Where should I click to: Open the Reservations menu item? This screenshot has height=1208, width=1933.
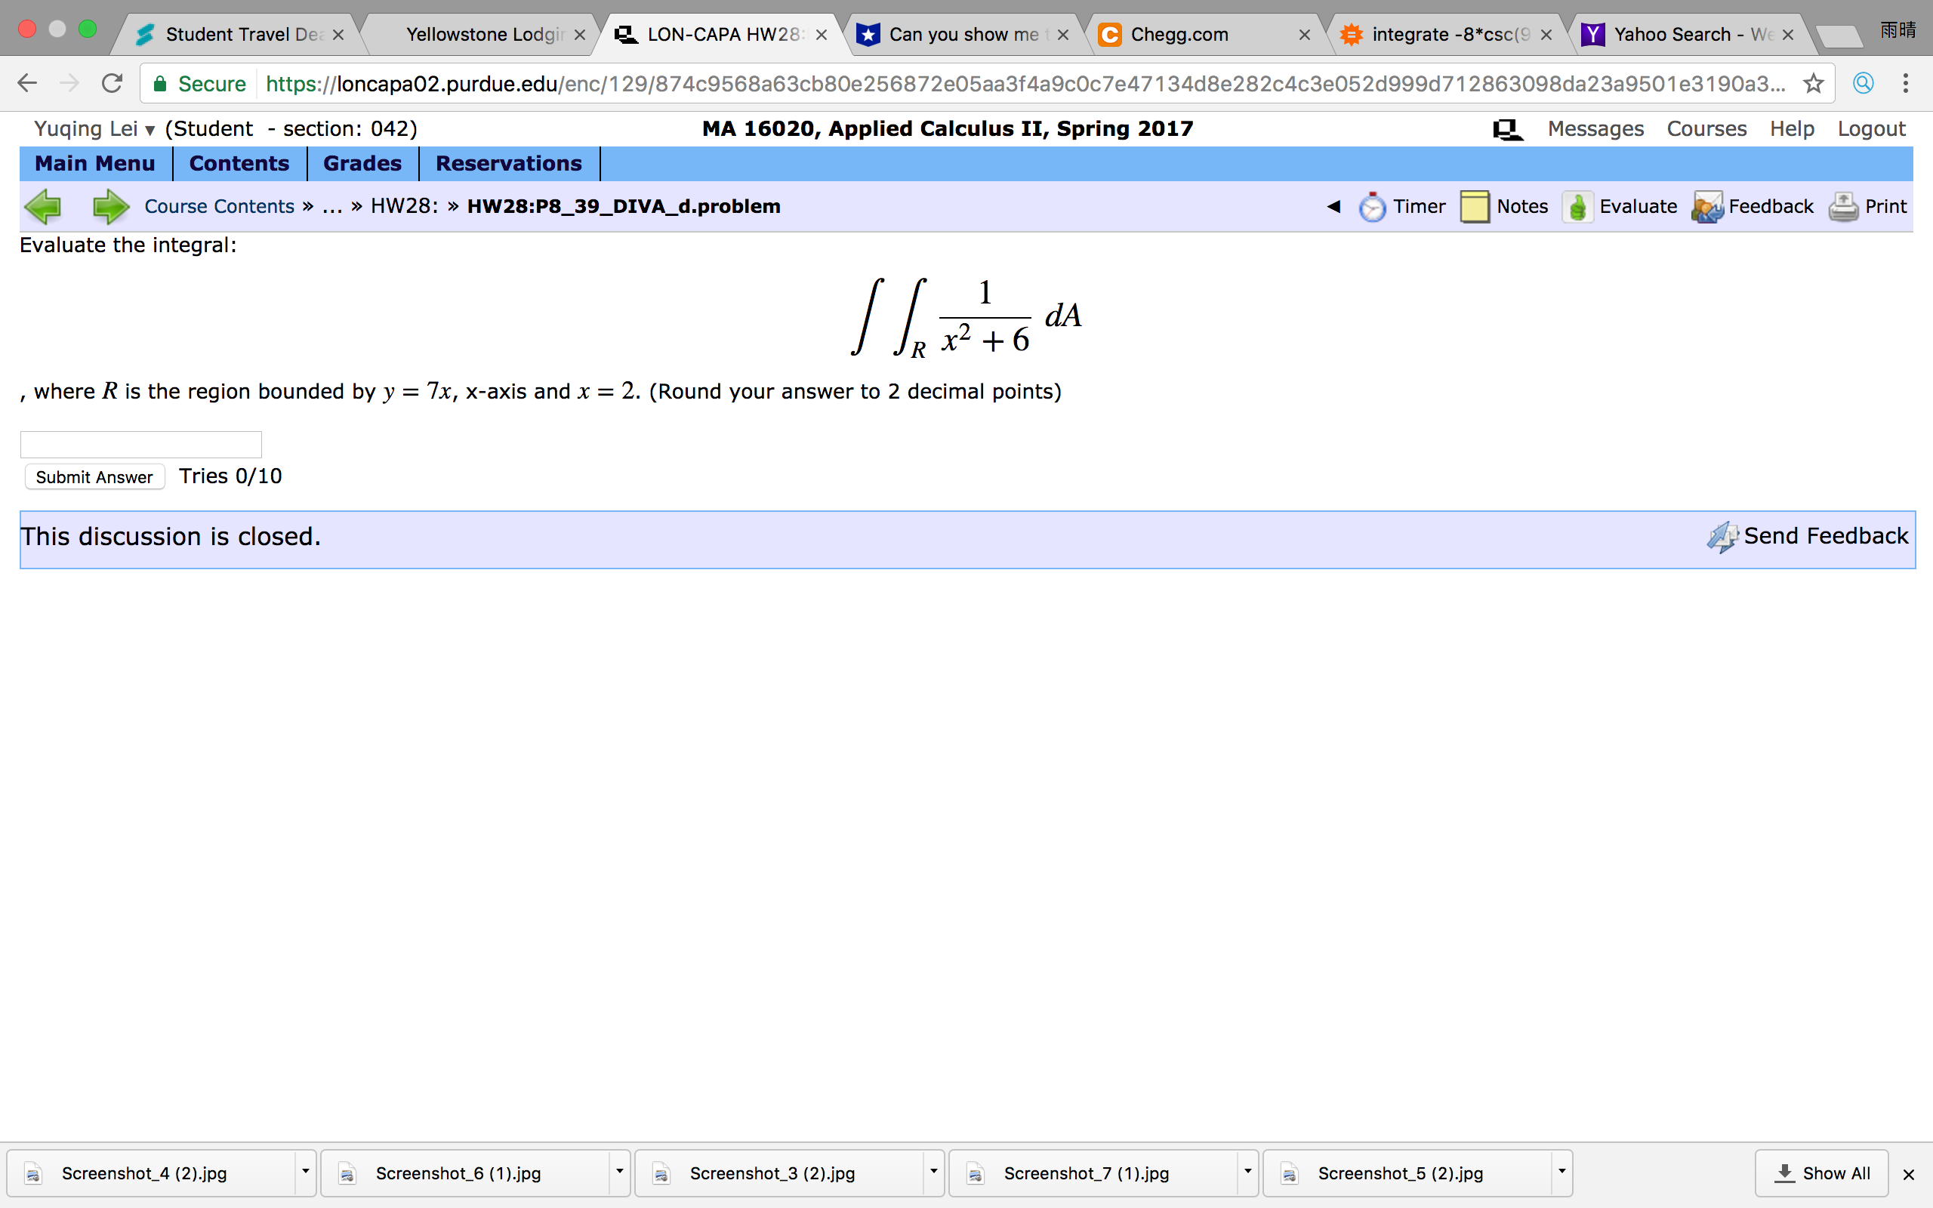click(508, 164)
